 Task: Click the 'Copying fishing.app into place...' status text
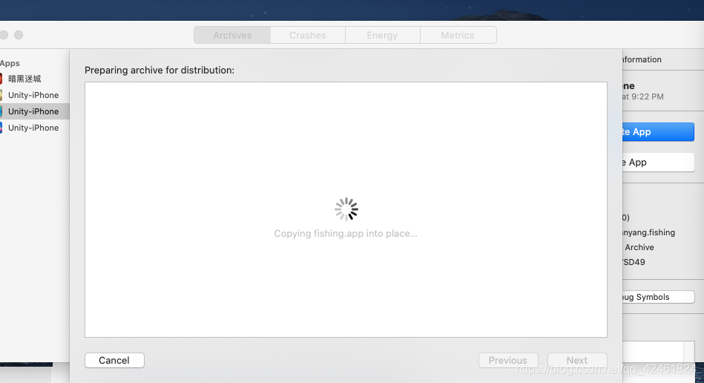pyautogui.click(x=346, y=234)
